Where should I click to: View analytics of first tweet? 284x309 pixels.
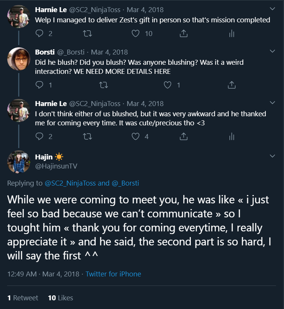[232, 33]
